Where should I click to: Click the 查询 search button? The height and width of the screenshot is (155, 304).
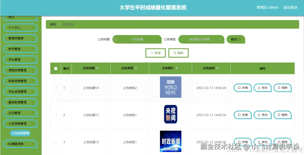pos(236,39)
